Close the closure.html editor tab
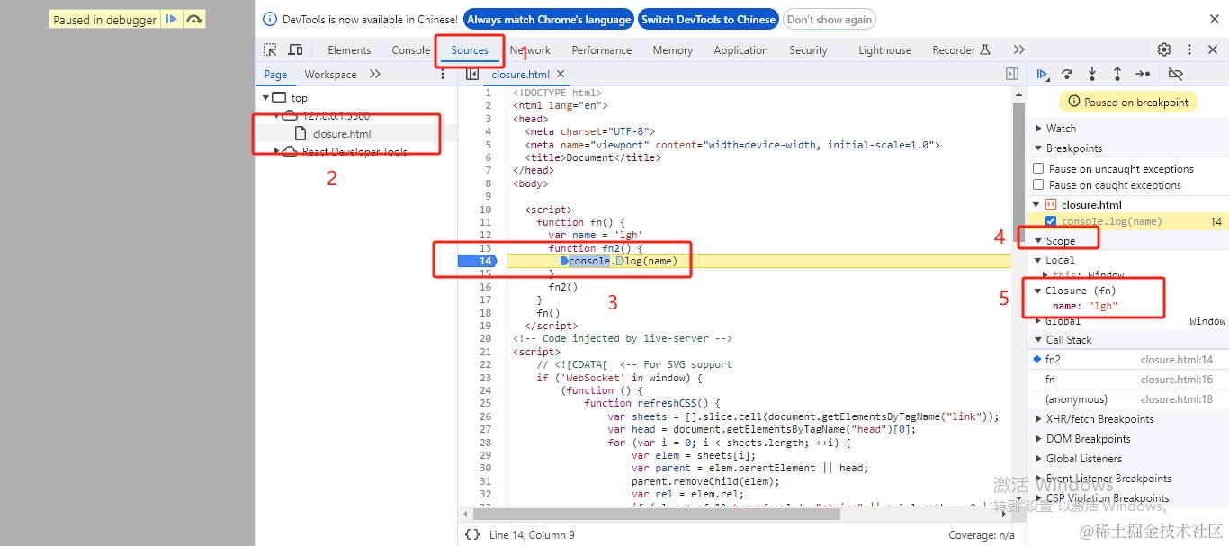1229x546 pixels. 561,74
